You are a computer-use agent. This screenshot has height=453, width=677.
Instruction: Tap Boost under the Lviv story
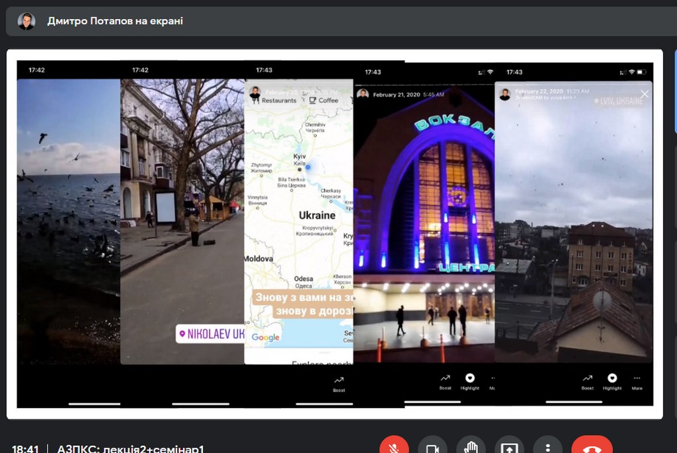(587, 382)
